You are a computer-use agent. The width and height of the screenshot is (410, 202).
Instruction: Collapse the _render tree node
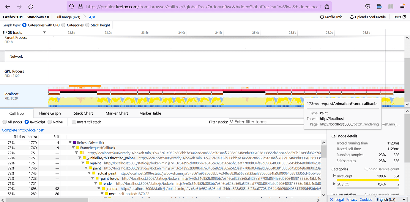pyautogui.click(x=99, y=189)
